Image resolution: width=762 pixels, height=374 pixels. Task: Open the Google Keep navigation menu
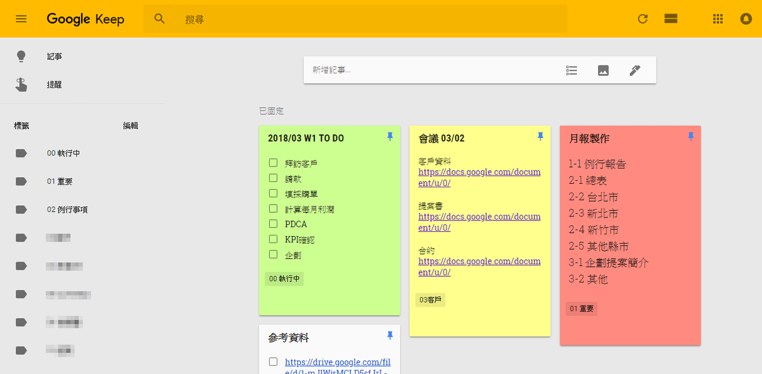click(x=21, y=18)
